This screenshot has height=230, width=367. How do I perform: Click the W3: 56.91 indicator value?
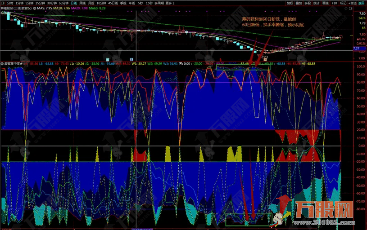point(170,63)
